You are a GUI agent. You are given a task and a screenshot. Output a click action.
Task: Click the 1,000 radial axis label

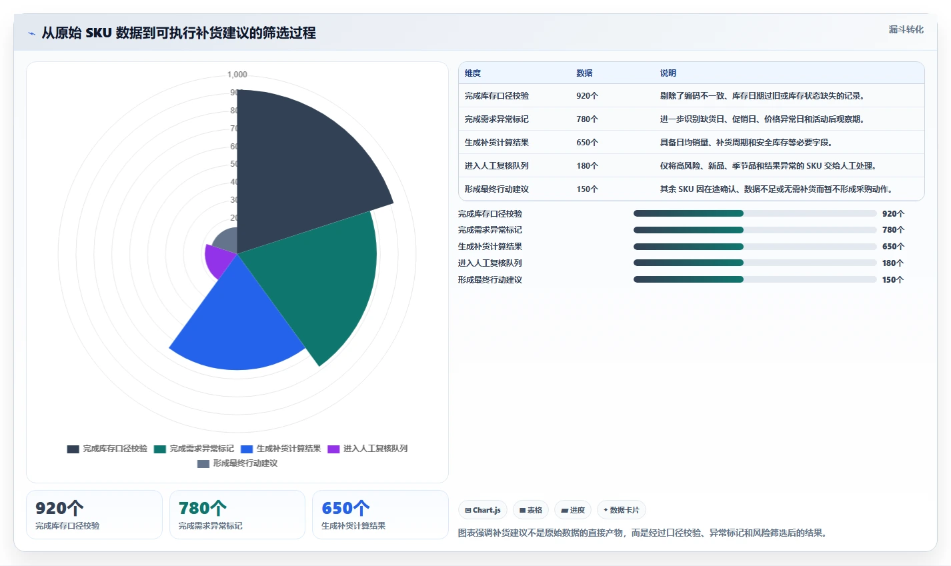click(x=237, y=75)
